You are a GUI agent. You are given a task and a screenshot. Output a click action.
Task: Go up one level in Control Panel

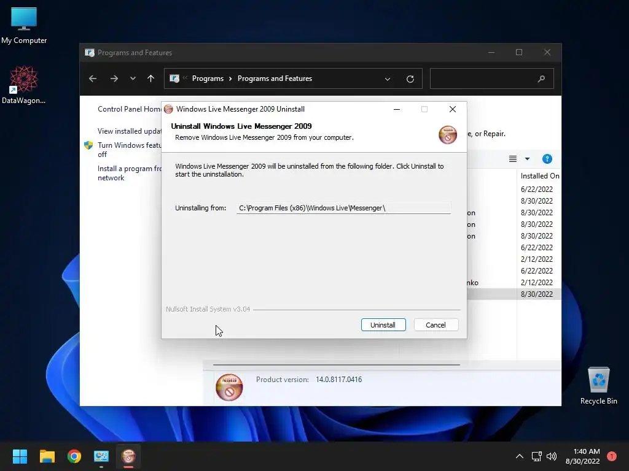(x=151, y=78)
